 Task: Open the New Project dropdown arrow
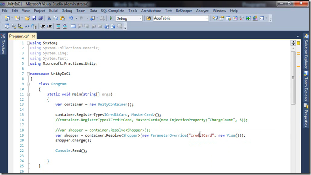12,18
